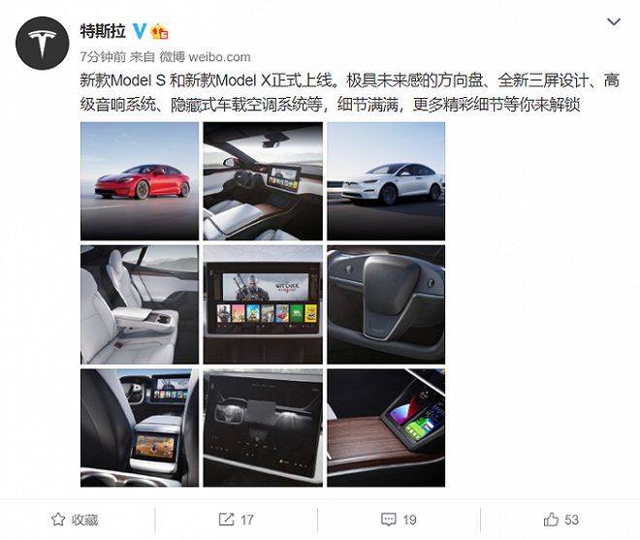This screenshot has width=640, height=540.
Task: Click the star favorite icon
Action: tap(58, 520)
